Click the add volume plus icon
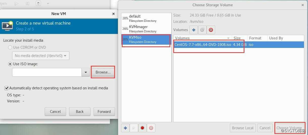Image resolution: width=308 pixels, height=135 pixels. (x=194, y=30)
